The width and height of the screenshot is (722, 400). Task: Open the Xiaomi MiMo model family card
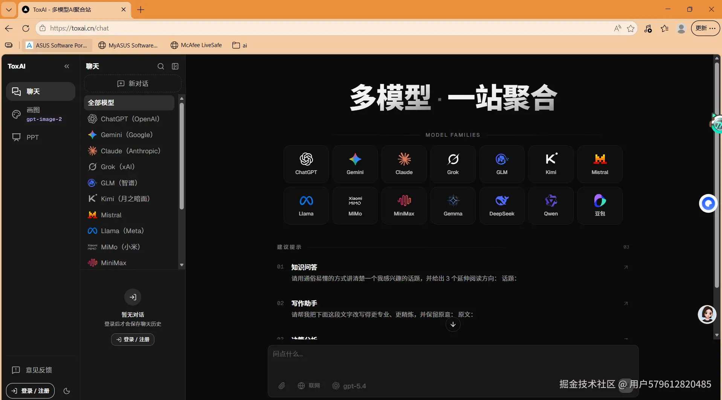(x=355, y=206)
